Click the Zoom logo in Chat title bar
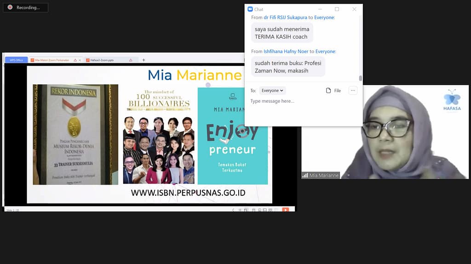471x264 pixels. coord(250,9)
